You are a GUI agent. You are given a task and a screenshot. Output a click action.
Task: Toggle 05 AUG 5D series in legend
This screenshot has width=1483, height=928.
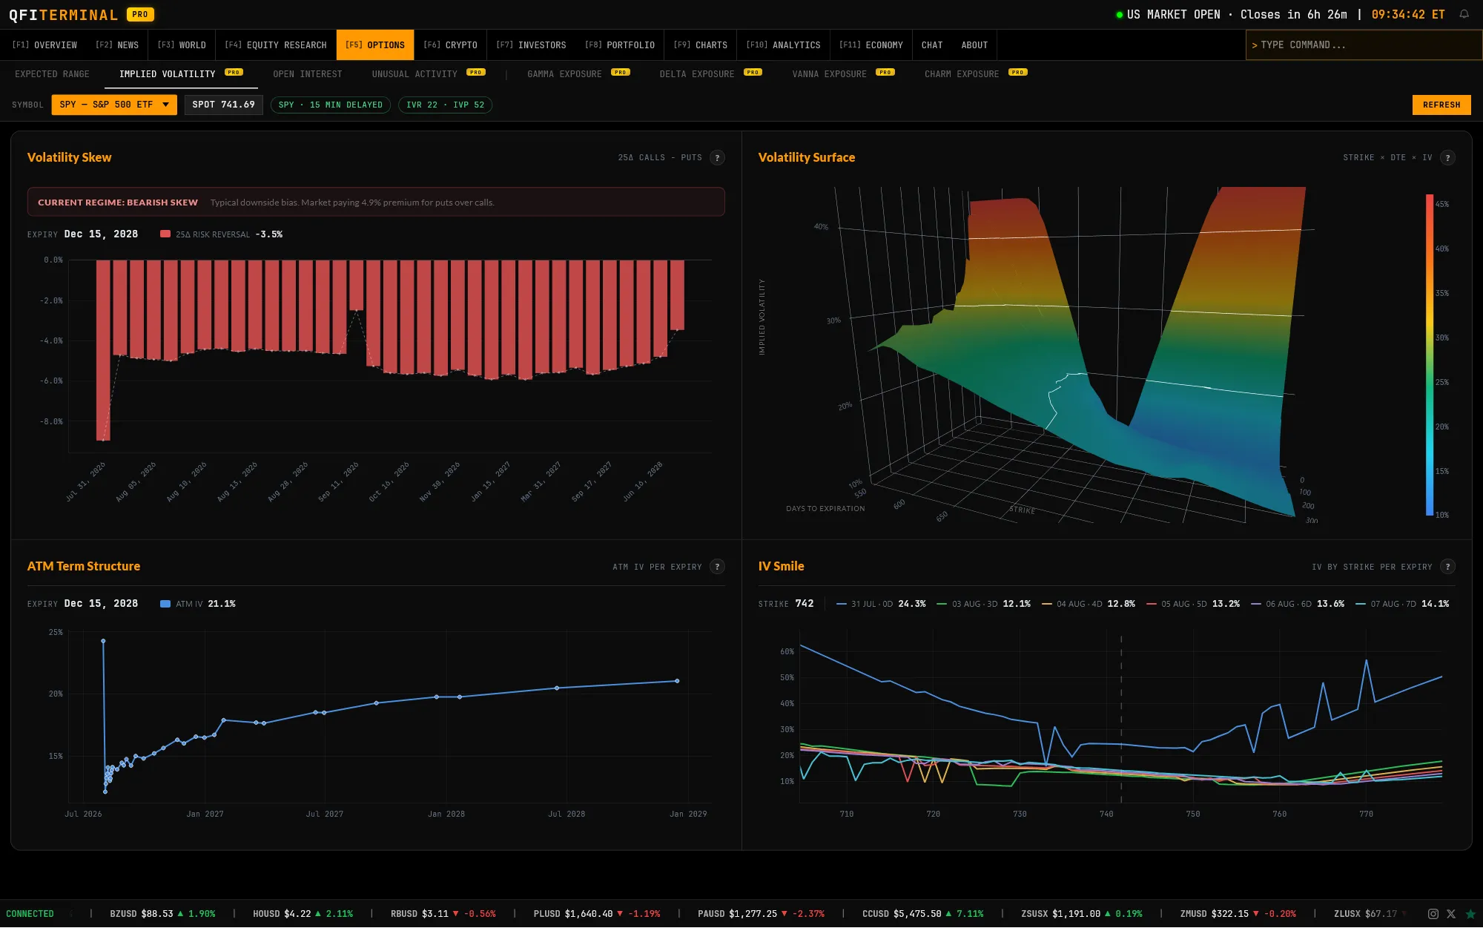point(1192,604)
